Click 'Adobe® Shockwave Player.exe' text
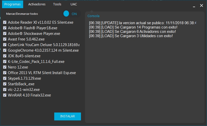Screen dimensions: 207x126 pyautogui.click(x=34, y=34)
